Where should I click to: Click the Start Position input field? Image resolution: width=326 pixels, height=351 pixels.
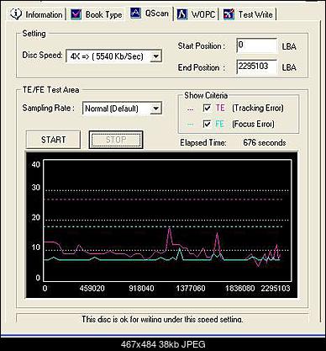point(256,45)
